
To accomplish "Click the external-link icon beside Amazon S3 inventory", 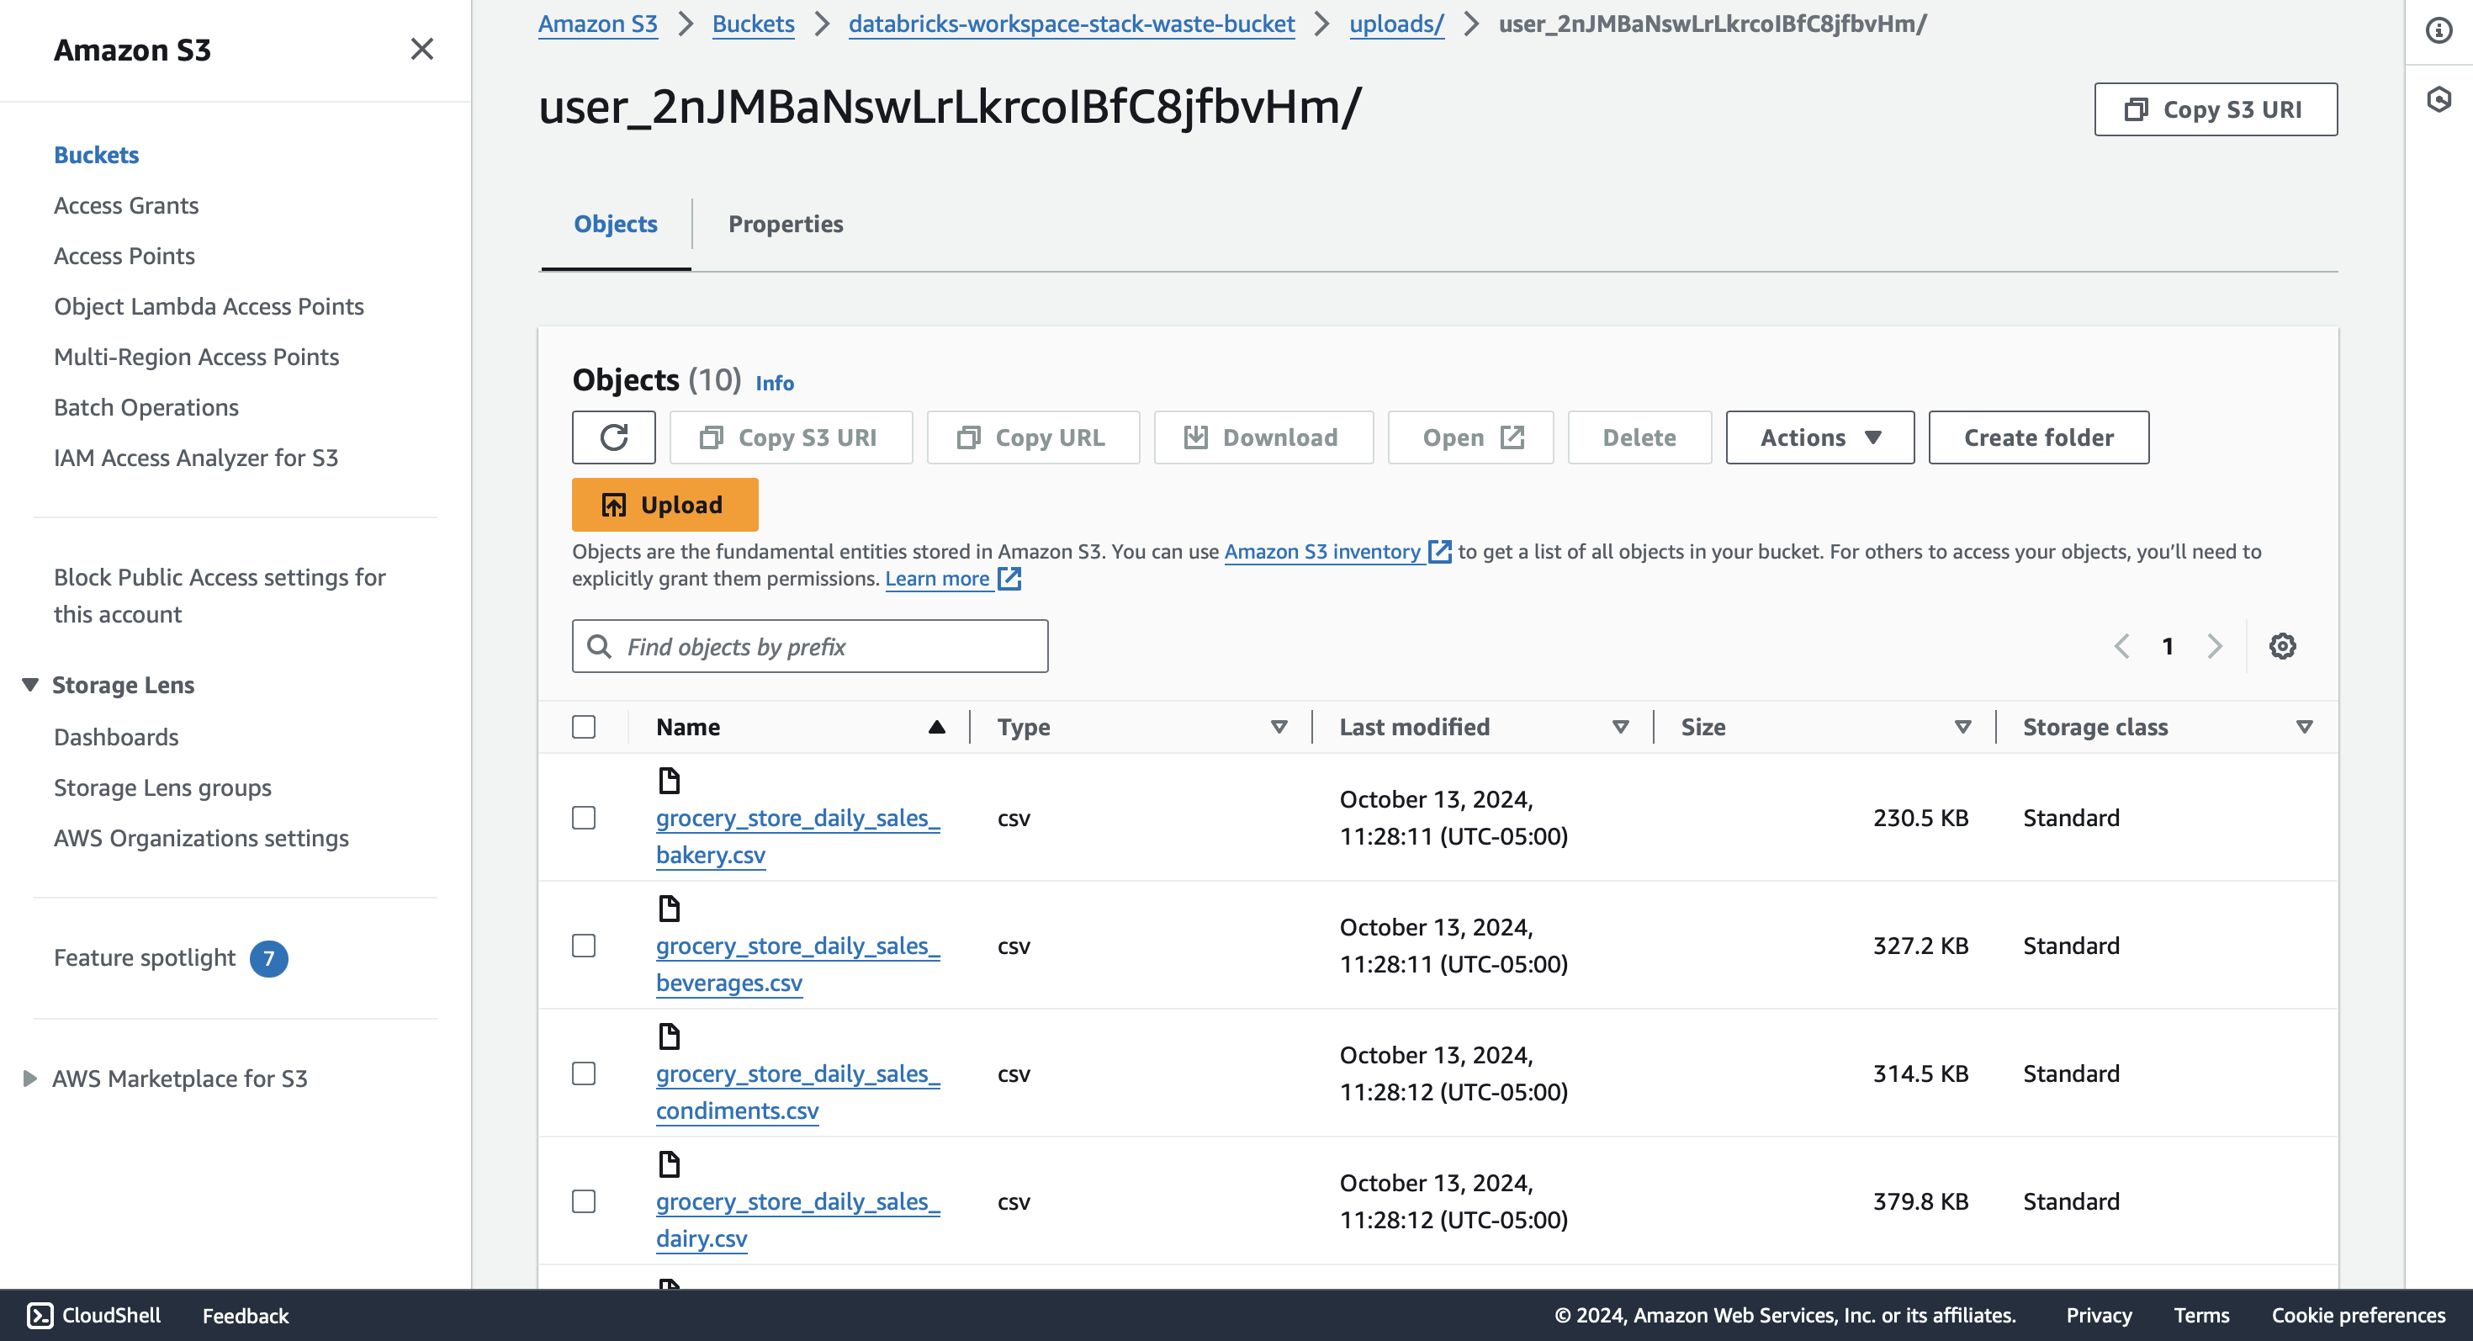I will tap(1439, 551).
